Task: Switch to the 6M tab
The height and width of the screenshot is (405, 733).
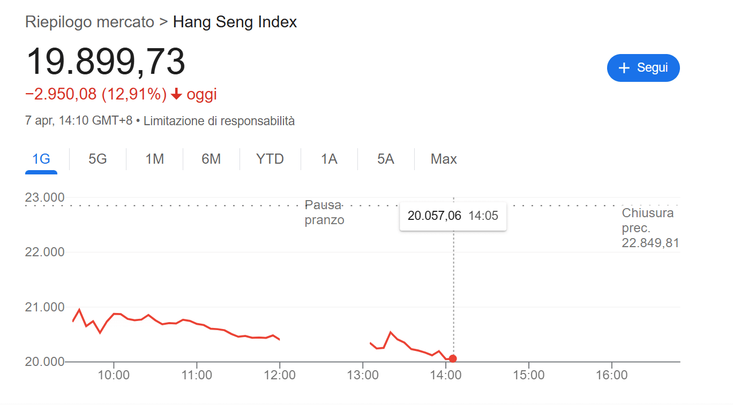Action: pyautogui.click(x=211, y=159)
